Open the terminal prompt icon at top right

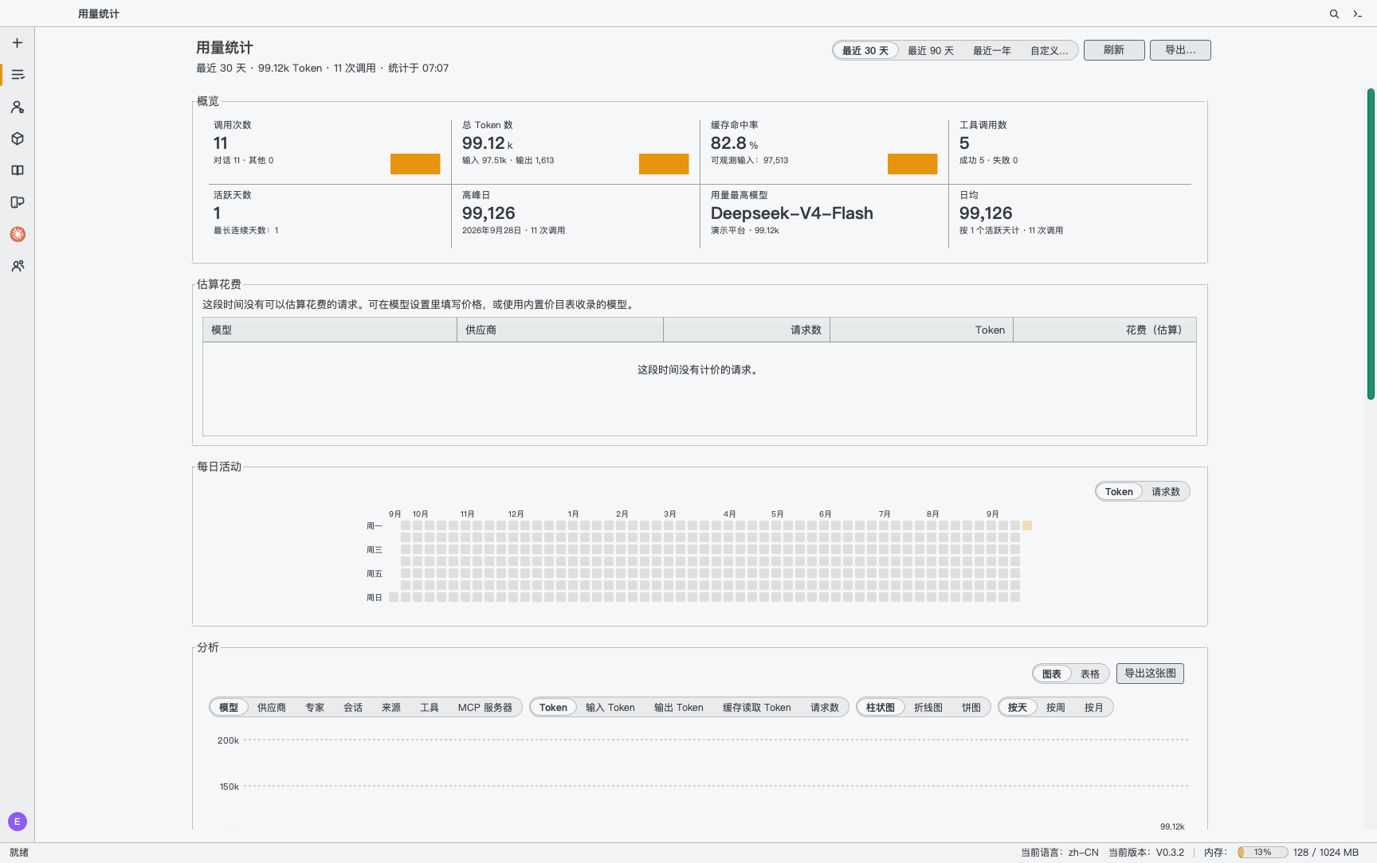click(1358, 14)
